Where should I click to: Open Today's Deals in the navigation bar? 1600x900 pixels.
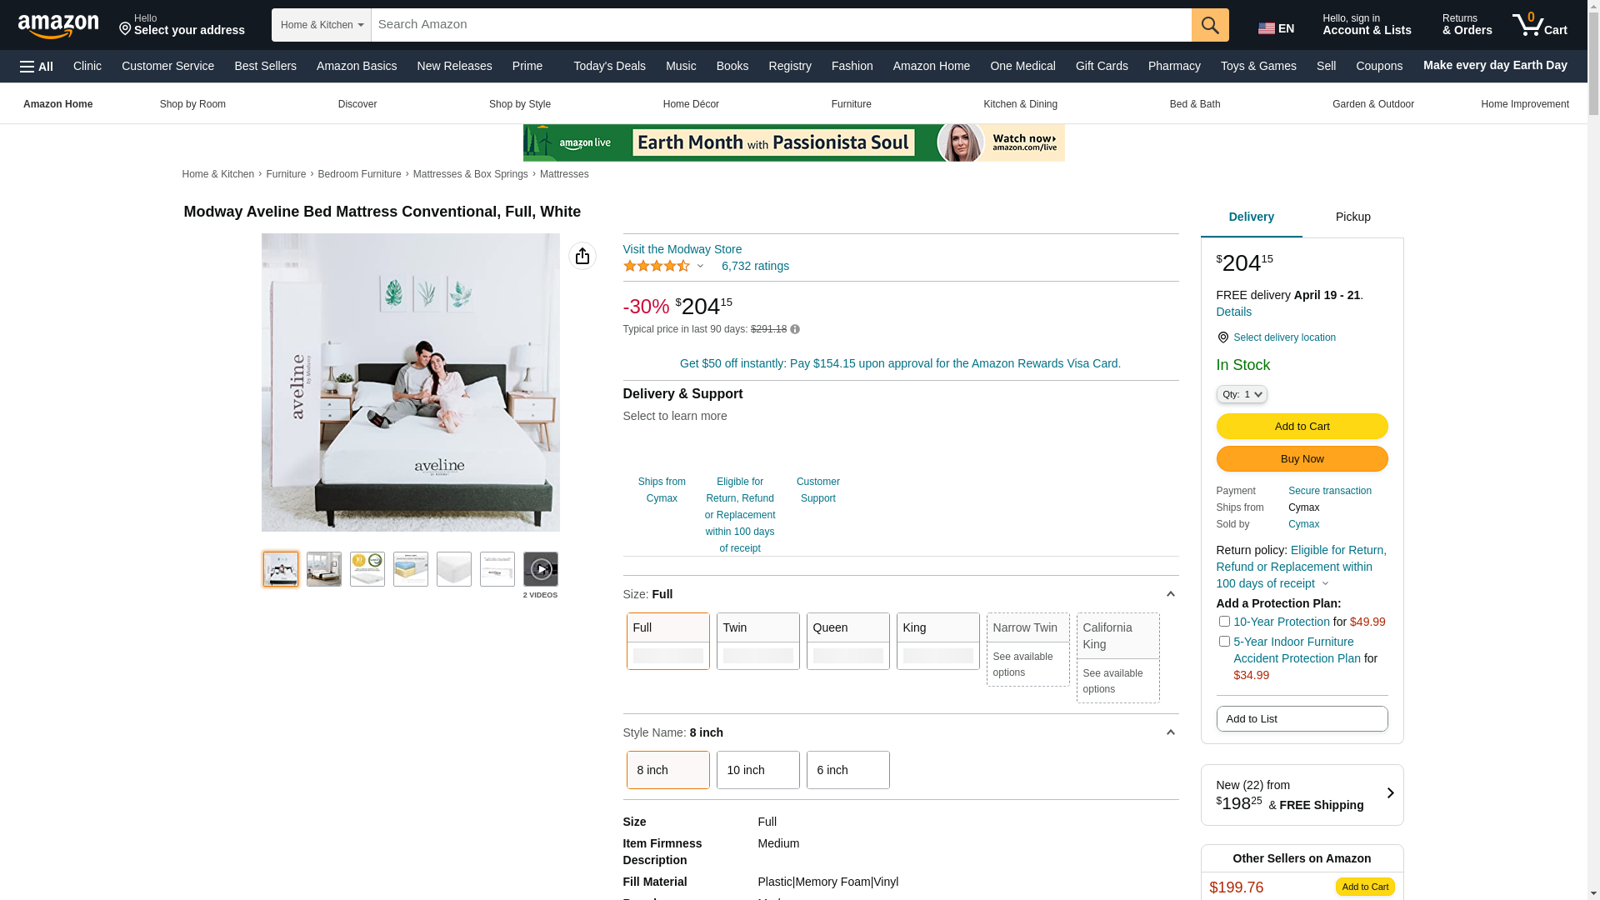click(608, 66)
